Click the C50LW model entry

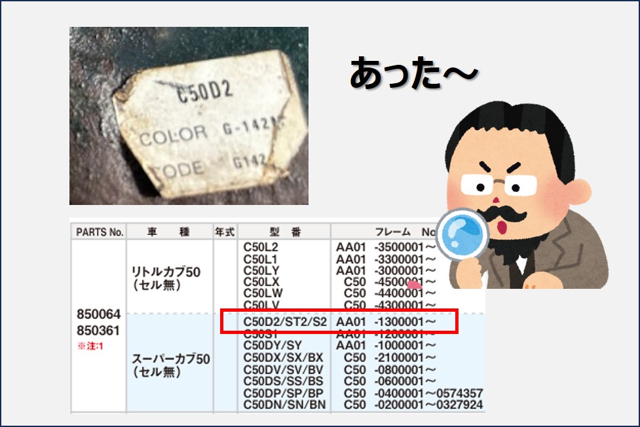click(x=261, y=293)
